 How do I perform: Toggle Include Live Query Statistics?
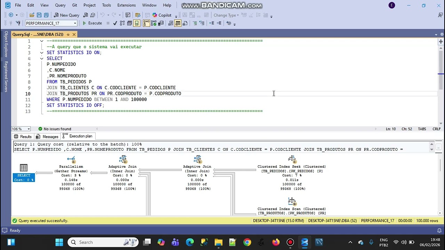154,23
